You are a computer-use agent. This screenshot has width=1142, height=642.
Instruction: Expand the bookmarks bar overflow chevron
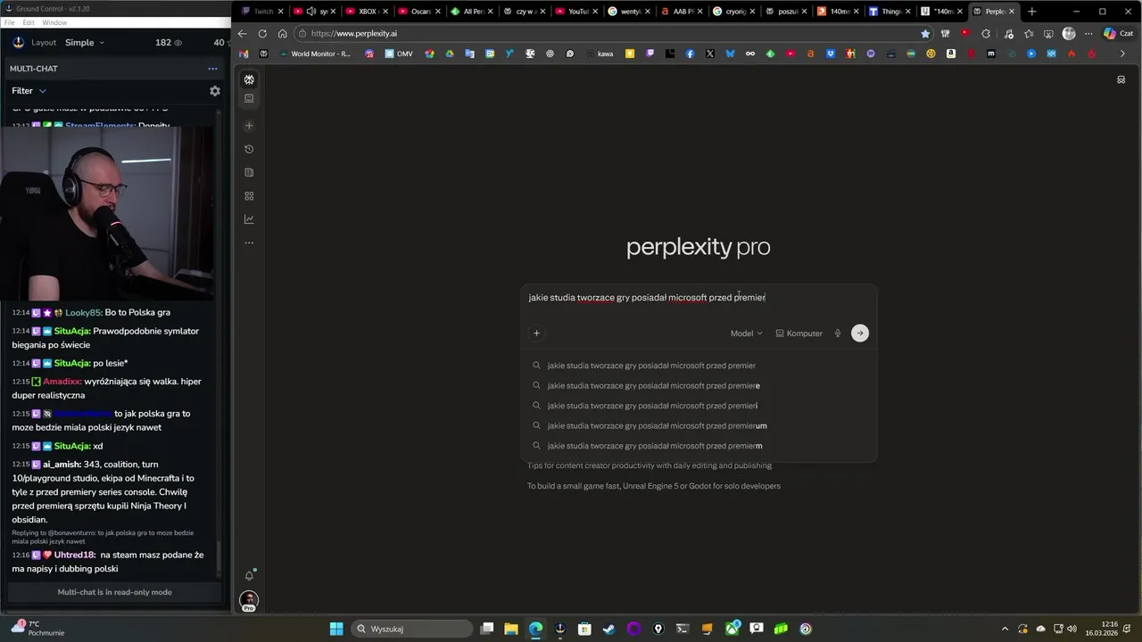tap(1122, 53)
